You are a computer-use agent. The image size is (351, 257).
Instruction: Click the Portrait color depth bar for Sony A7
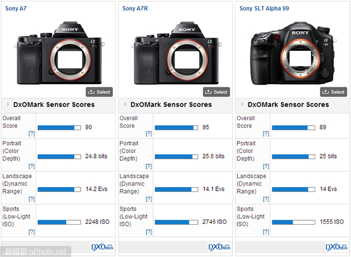(59, 156)
